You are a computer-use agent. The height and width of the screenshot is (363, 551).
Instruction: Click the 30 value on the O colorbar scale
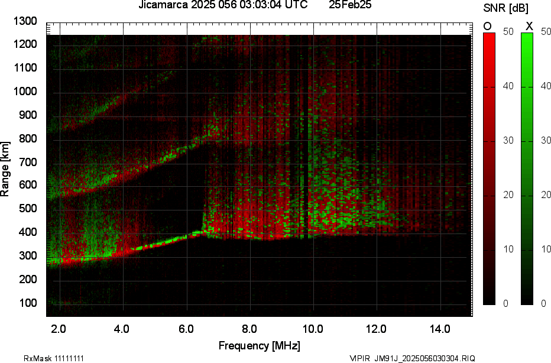click(x=508, y=141)
